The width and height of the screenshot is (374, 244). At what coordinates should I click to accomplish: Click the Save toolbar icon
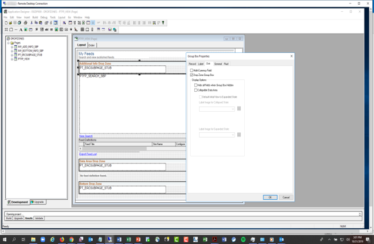pyautogui.click(x=15, y=23)
